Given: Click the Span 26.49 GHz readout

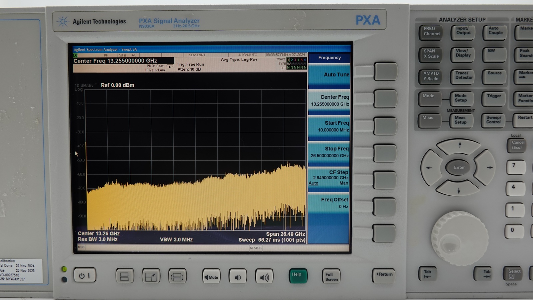Looking at the screenshot, I should coord(285,234).
